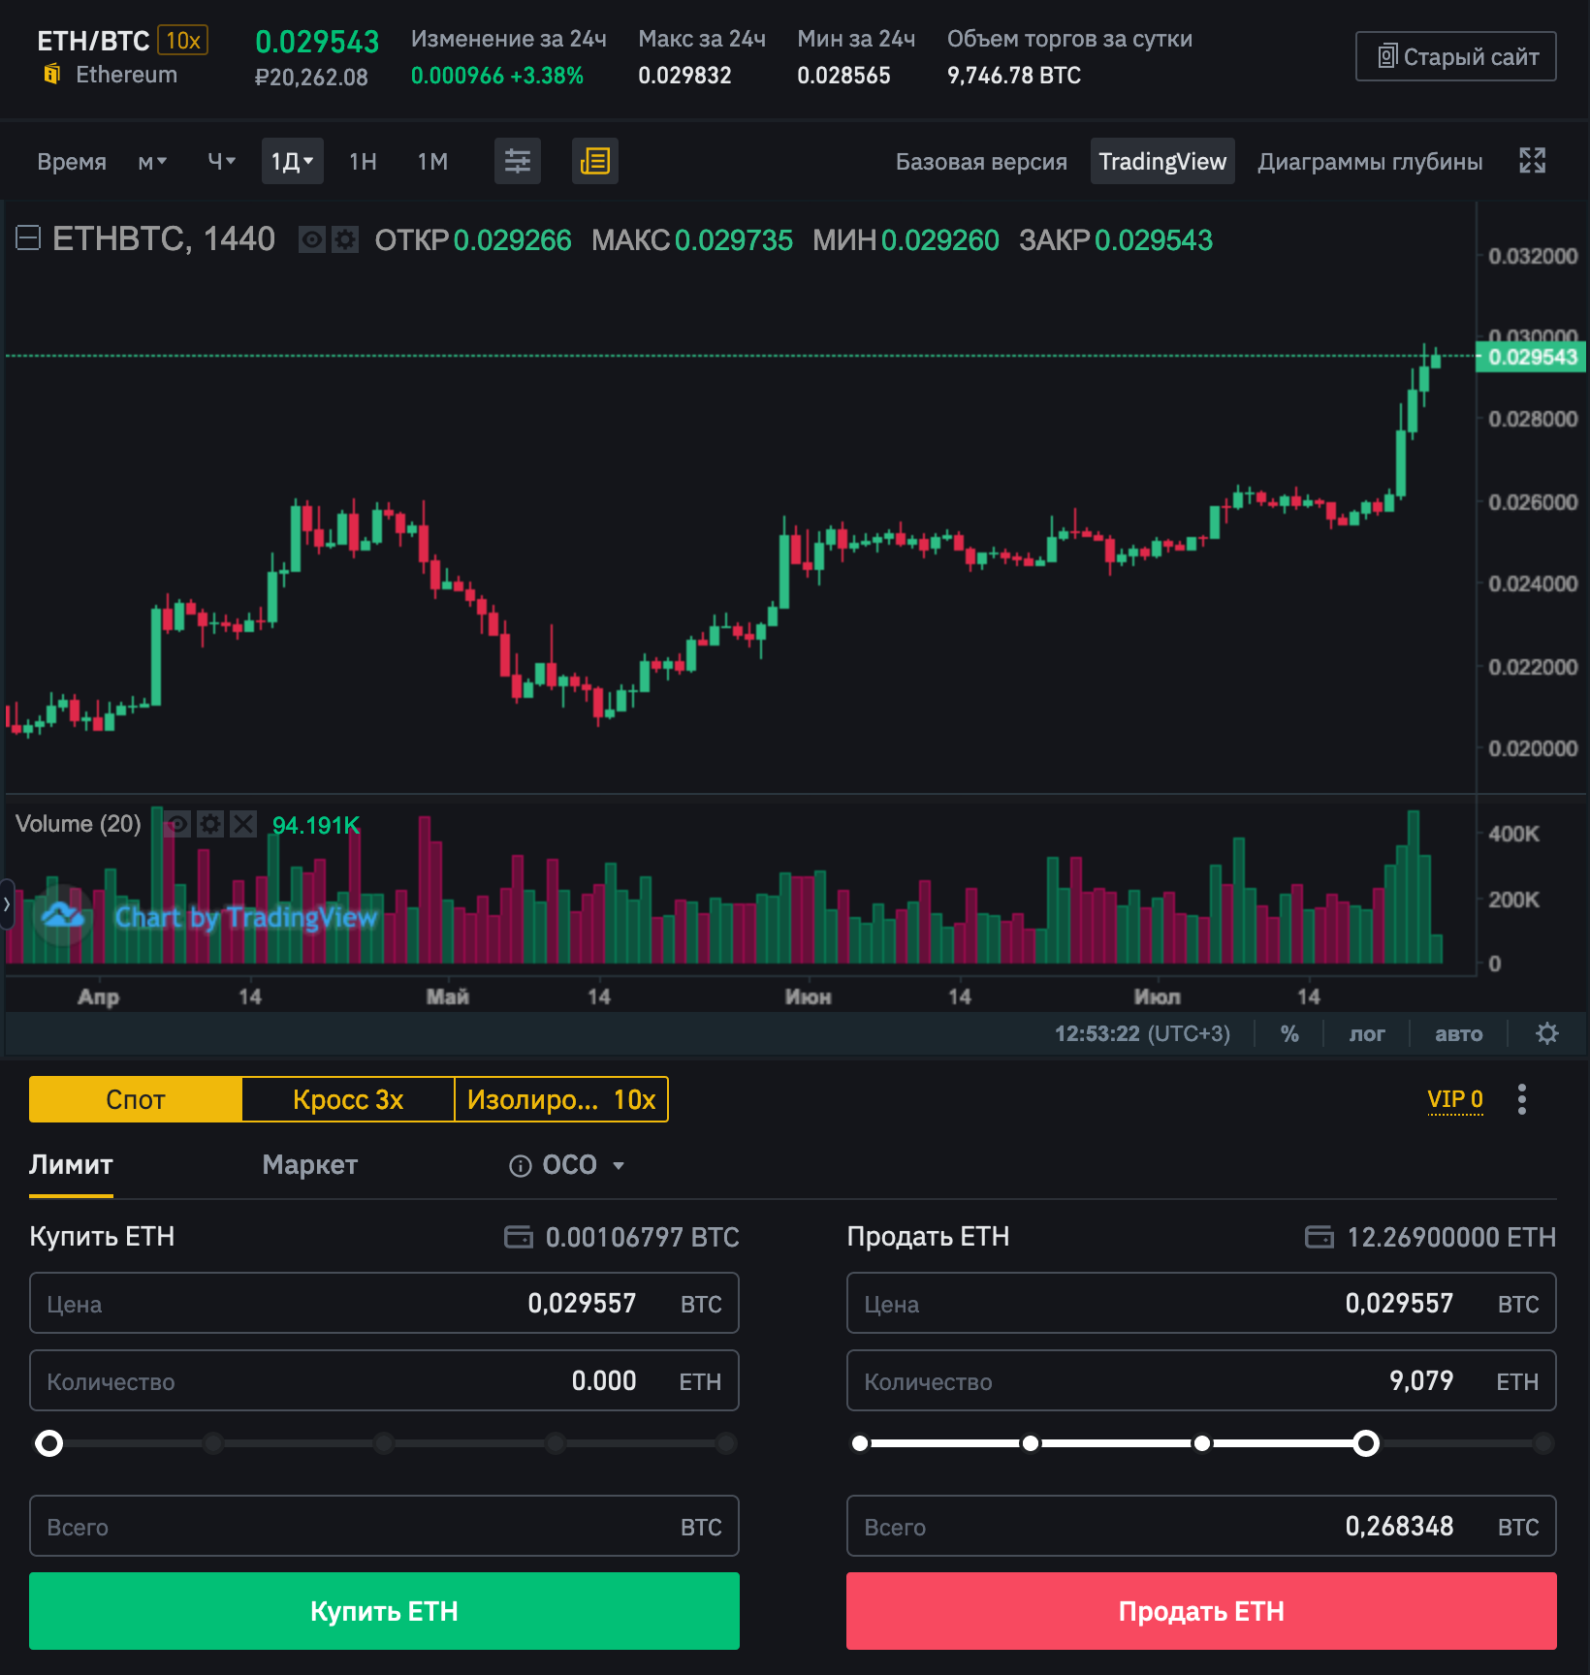
Task: Switch to Лимит order type
Action: [x=71, y=1164]
